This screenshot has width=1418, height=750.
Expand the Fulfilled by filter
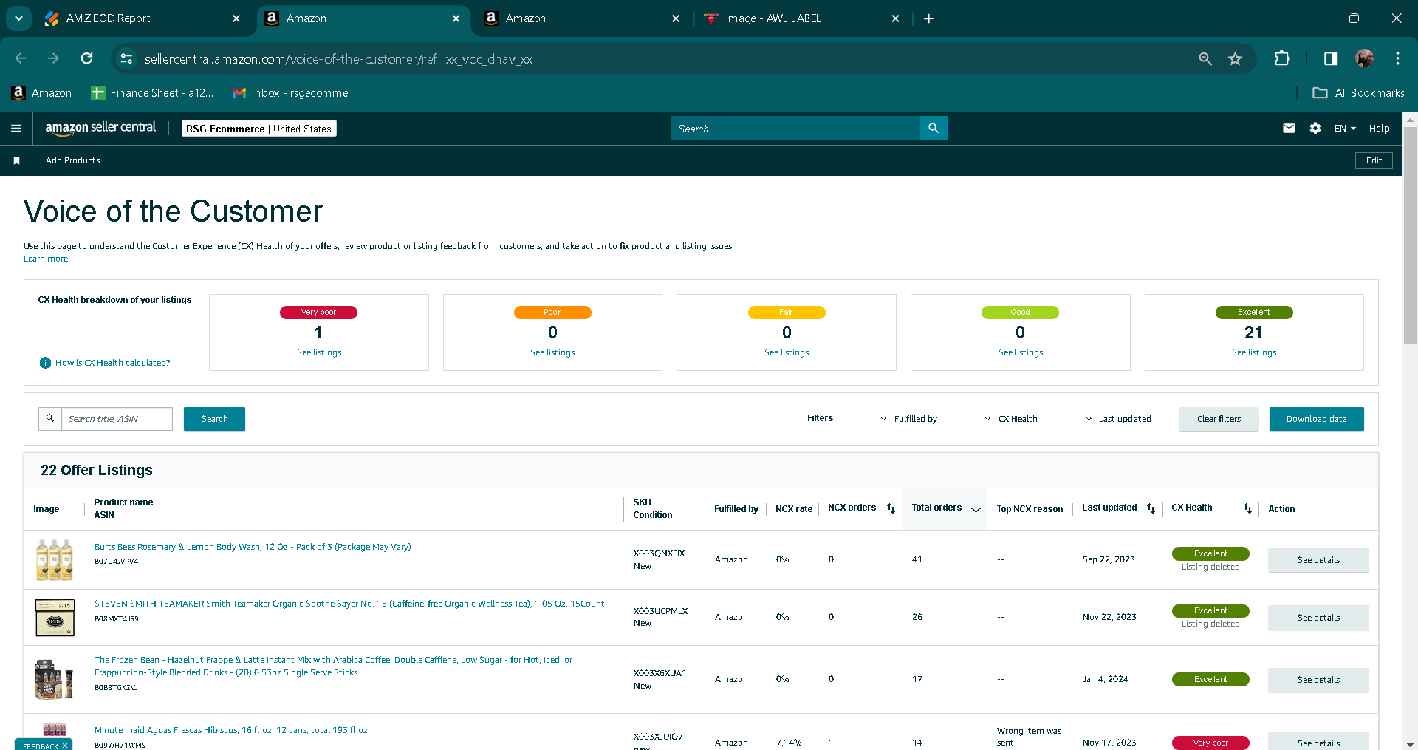pos(909,419)
